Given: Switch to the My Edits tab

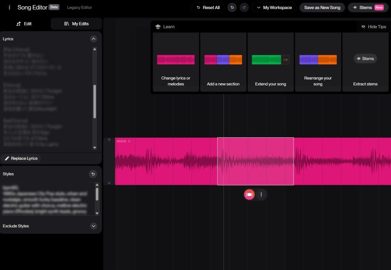Looking at the screenshot, I should click(76, 24).
